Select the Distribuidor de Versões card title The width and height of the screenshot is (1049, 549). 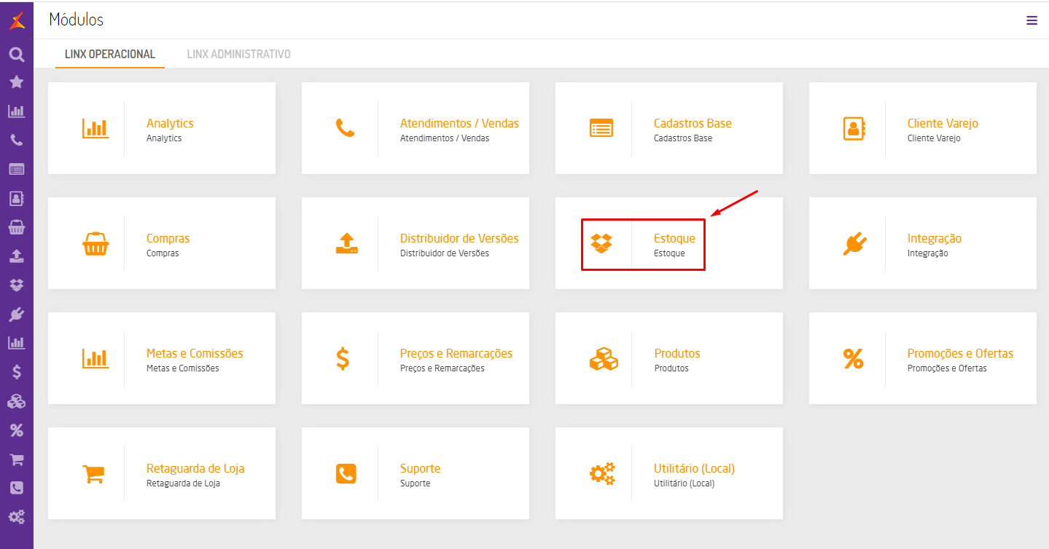(459, 238)
